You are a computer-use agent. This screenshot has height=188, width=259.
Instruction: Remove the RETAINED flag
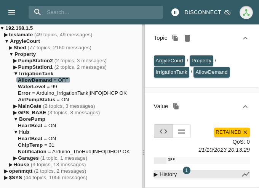tap(245, 132)
